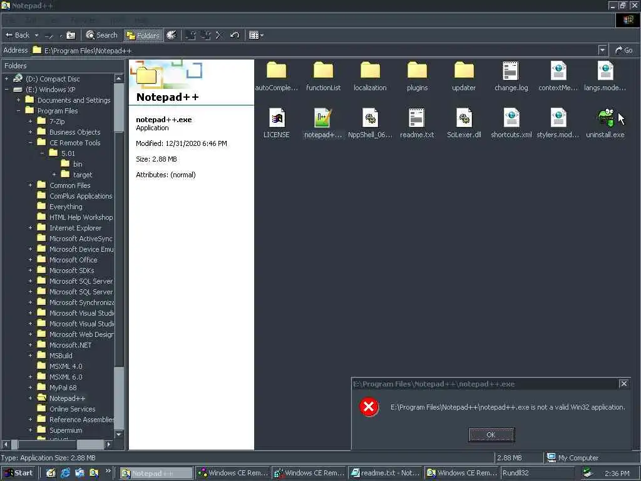
Task: Select the LICENSE file
Action: [x=276, y=123]
